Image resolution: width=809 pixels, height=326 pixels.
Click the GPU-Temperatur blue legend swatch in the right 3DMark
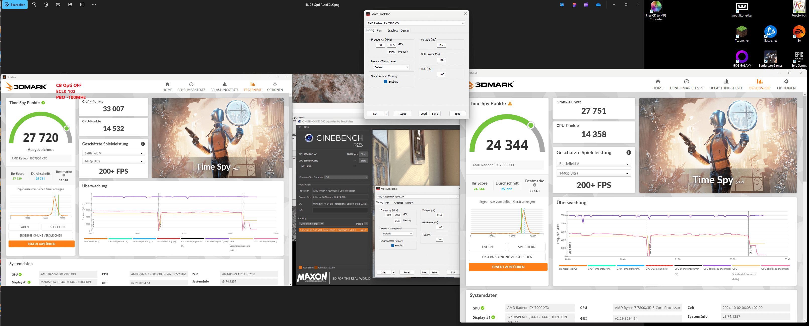pos(630,265)
